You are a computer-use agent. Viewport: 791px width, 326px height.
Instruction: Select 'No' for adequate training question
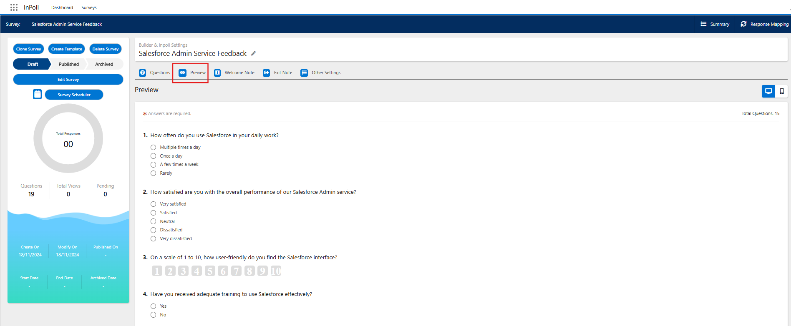point(153,315)
